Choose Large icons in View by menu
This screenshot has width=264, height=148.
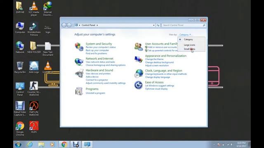coord(189,45)
